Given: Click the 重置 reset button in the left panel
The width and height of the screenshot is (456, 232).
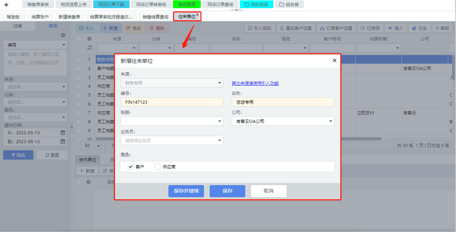Looking at the screenshot, I should pos(52,155).
